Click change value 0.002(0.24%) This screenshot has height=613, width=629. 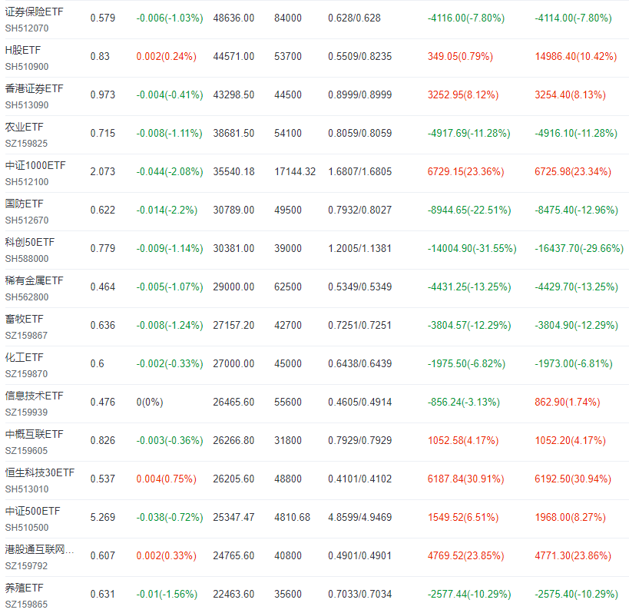pyautogui.click(x=167, y=57)
